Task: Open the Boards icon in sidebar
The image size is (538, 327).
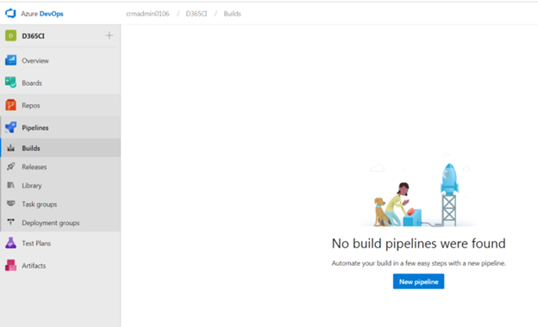Action: coord(10,83)
